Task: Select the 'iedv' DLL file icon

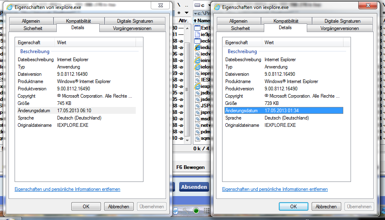Action: click(x=197, y=54)
